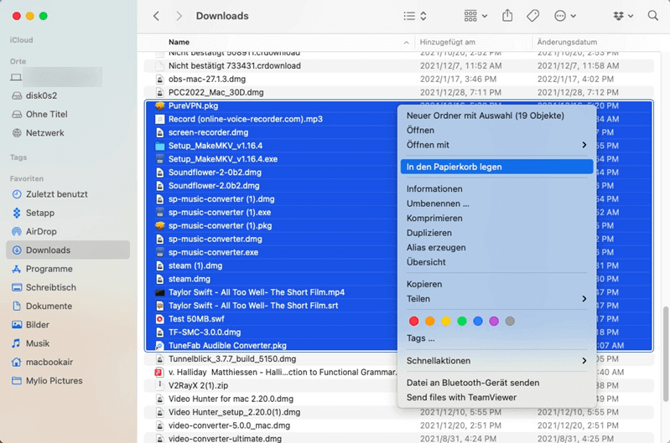
Task: Apply the green tag color
Action: coord(462,321)
